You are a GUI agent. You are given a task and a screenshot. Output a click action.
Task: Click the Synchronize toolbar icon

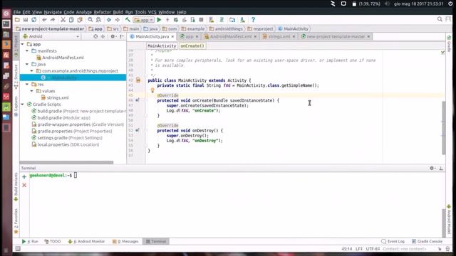coord(34,20)
